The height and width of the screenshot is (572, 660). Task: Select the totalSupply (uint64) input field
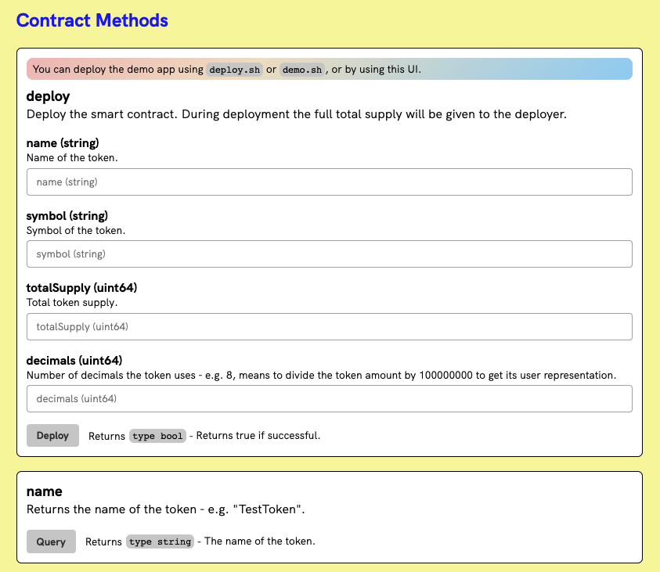[329, 326]
